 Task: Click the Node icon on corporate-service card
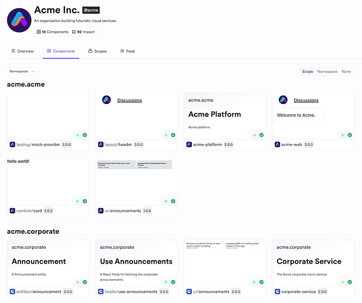342,282
